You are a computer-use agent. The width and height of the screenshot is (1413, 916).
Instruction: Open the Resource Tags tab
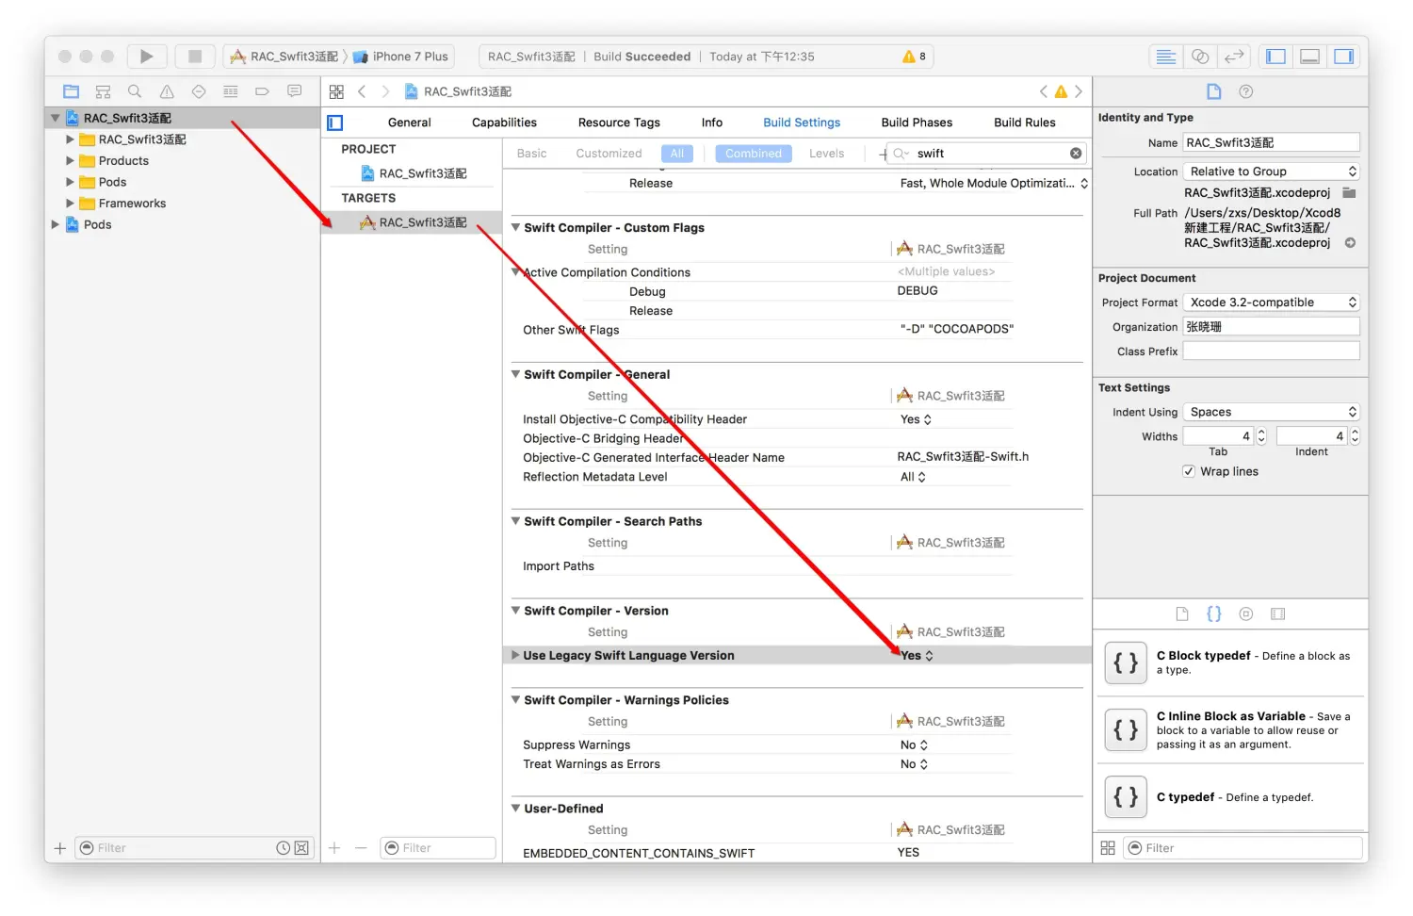point(619,123)
